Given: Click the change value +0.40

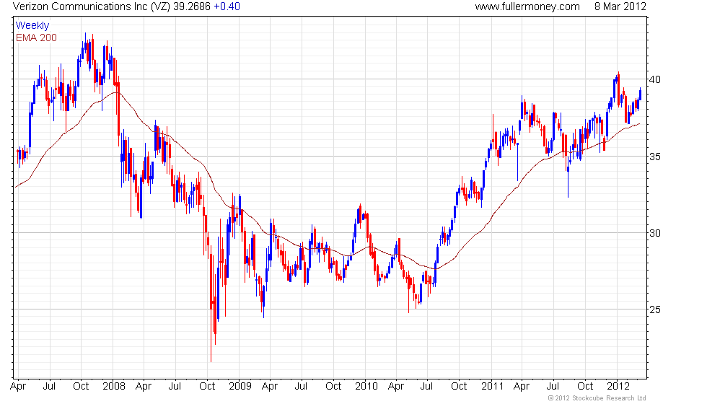Looking at the screenshot, I should point(227,6).
